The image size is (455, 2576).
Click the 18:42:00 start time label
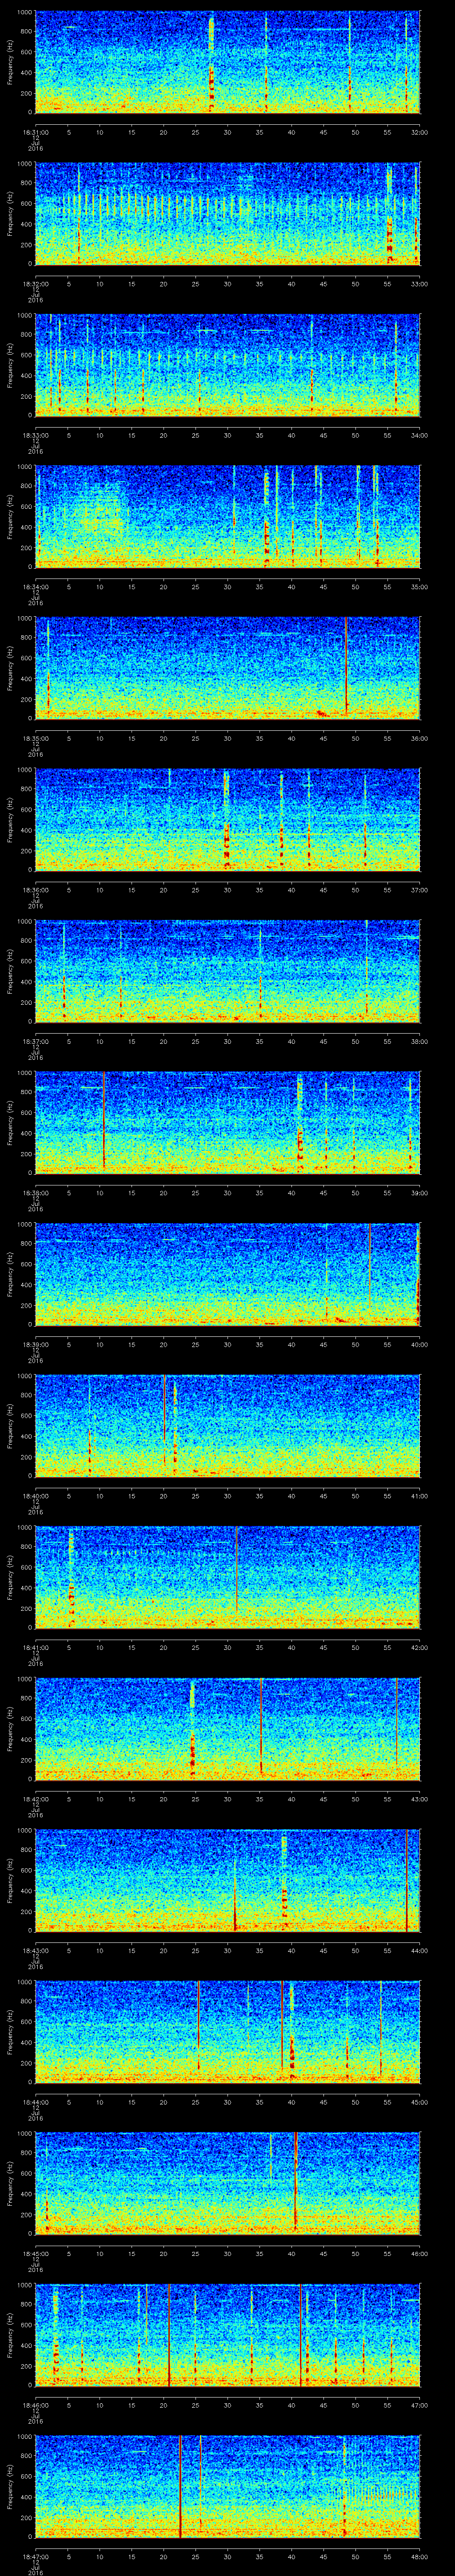click(x=35, y=1800)
